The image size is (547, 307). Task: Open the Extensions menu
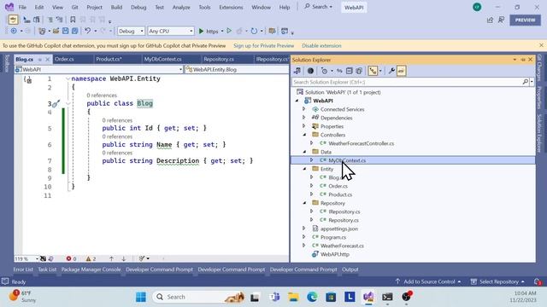231,7
